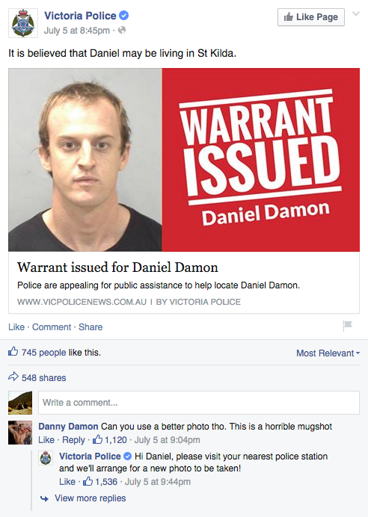The image size is (368, 517).
Task: Open the Most Relevant sort dropdown
Action: pos(328,353)
